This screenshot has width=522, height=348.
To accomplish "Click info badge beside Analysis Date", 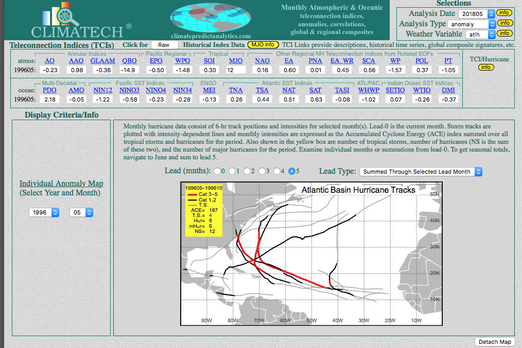I will 504,13.
